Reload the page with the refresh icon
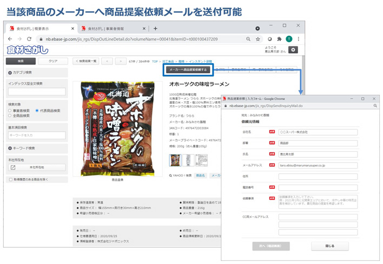The image size is (383, 264). [x=29, y=39]
